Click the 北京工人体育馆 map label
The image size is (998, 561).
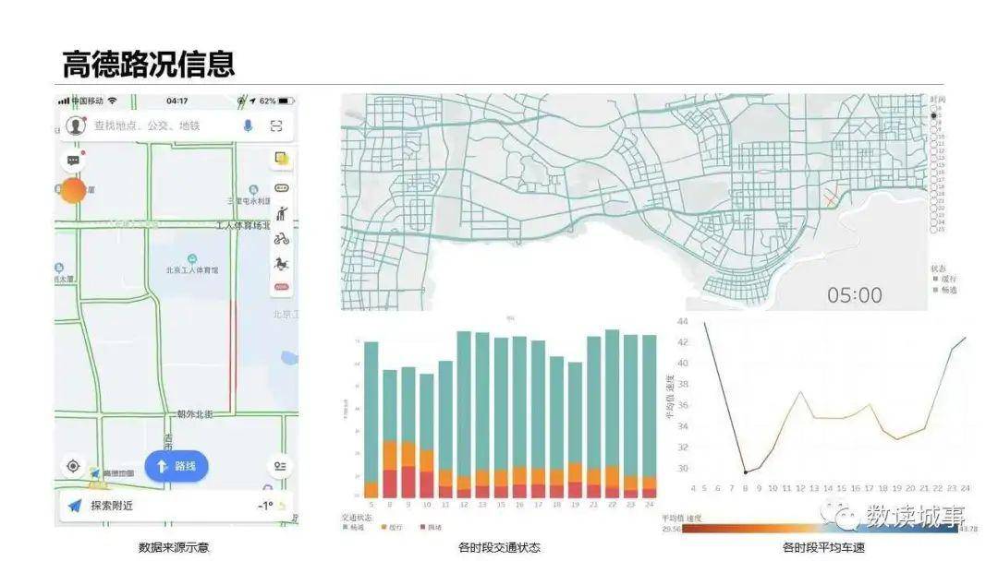(192, 270)
